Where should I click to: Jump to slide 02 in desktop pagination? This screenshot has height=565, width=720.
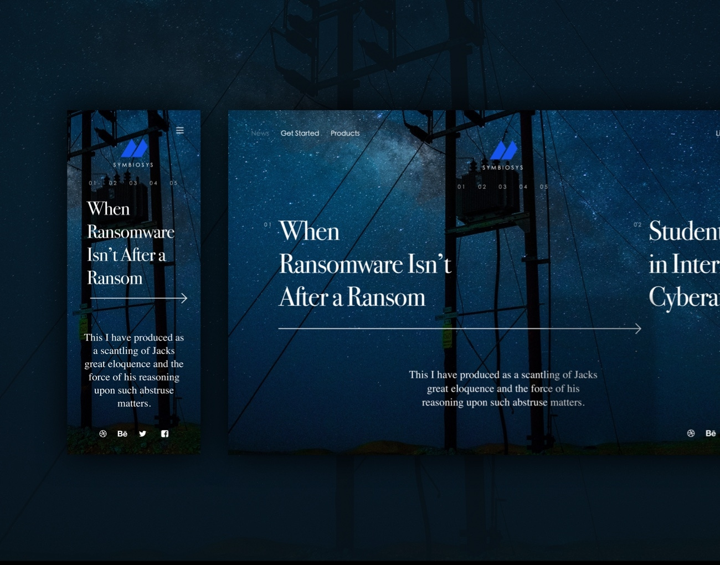482,187
